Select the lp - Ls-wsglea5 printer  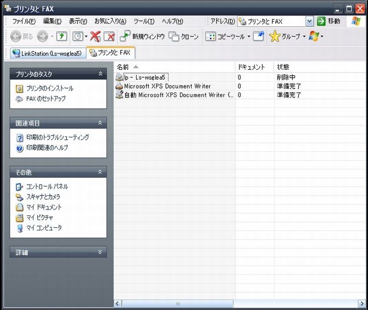pyautogui.click(x=146, y=77)
